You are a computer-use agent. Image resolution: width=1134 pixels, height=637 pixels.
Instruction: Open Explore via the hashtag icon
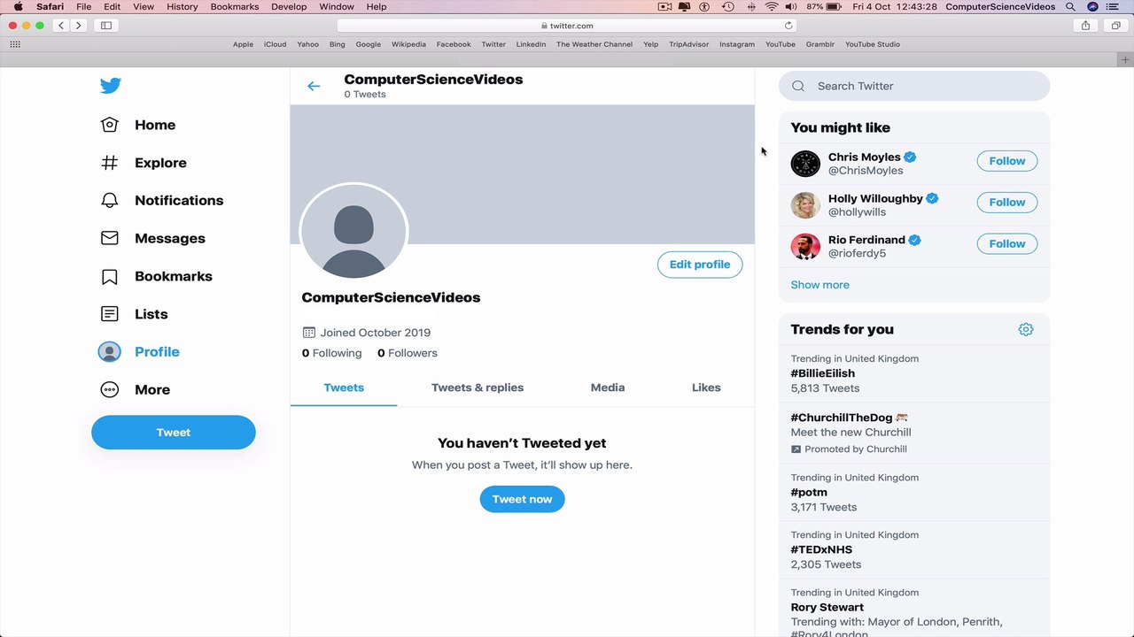point(109,163)
